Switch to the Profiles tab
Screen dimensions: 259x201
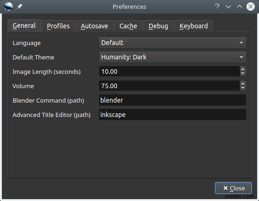[x=58, y=26]
